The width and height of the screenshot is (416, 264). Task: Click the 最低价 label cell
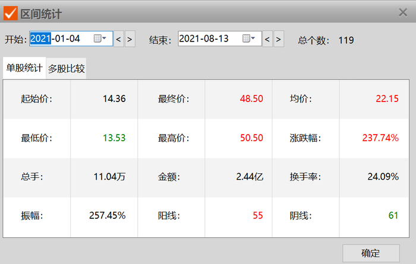point(37,138)
